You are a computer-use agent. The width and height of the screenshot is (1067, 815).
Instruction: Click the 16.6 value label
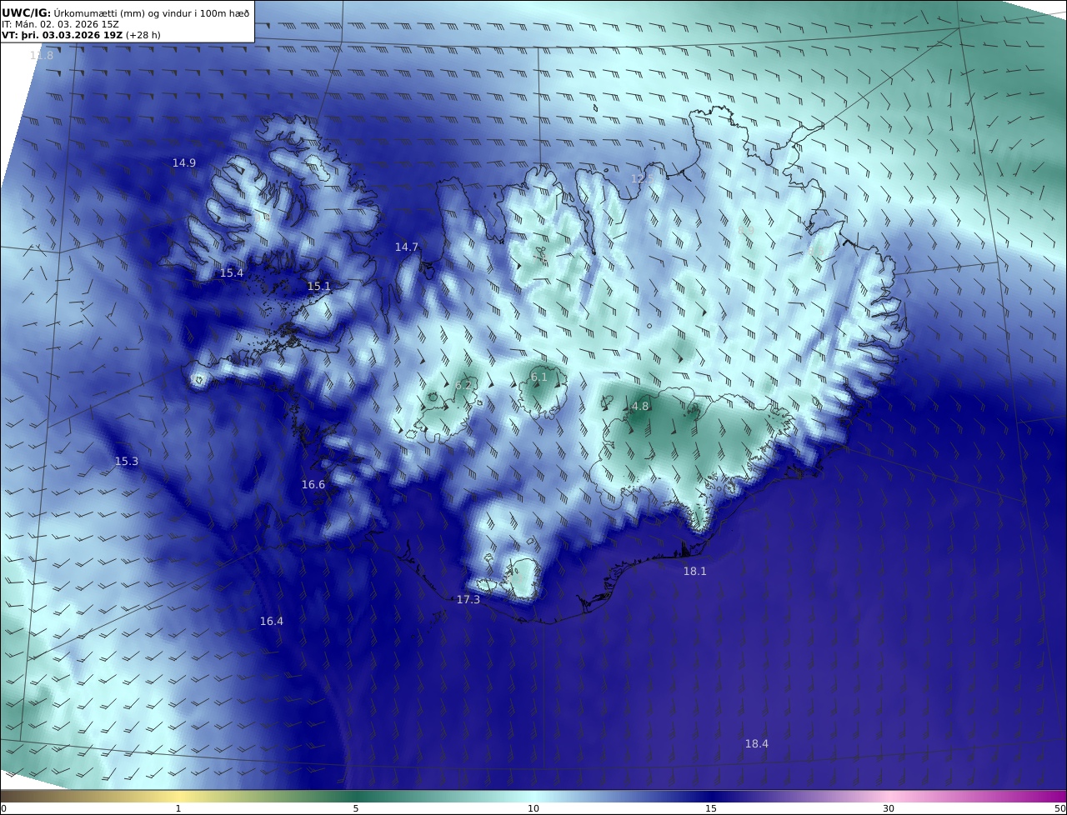click(x=313, y=484)
